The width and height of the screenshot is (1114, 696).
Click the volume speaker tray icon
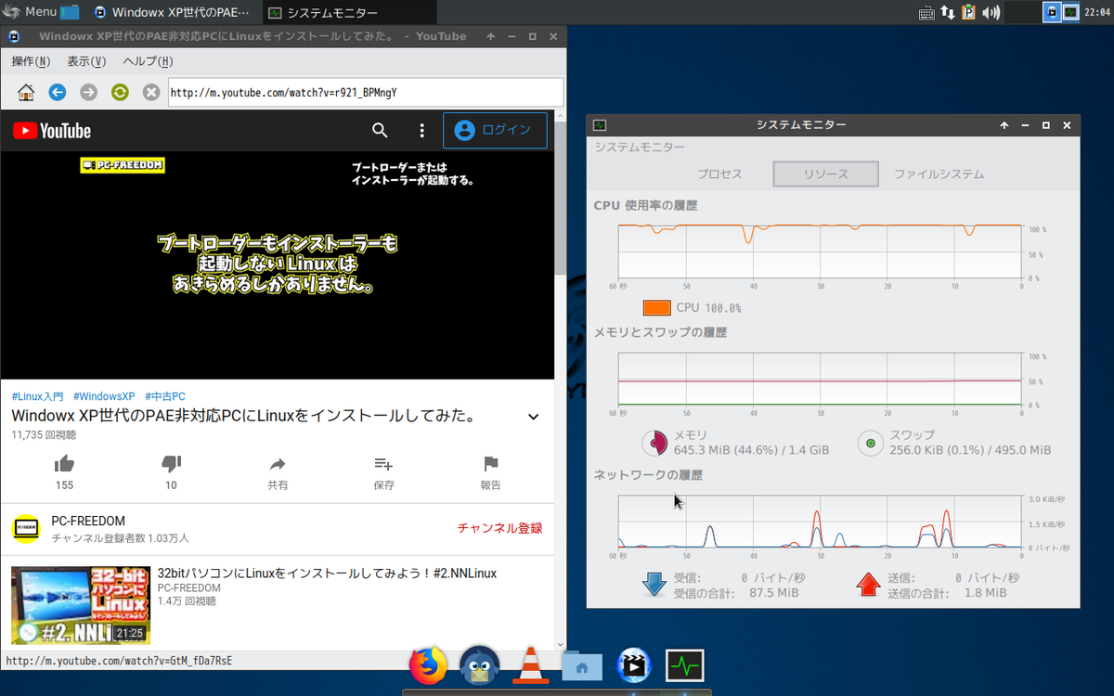click(991, 13)
